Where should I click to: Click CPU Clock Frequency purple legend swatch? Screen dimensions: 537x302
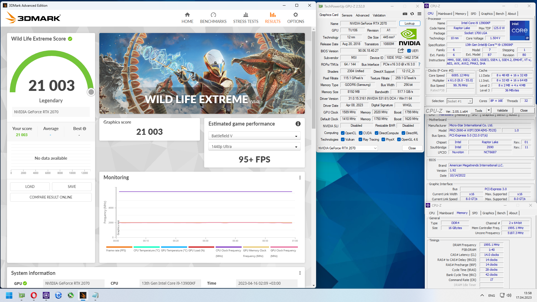coord(229,247)
